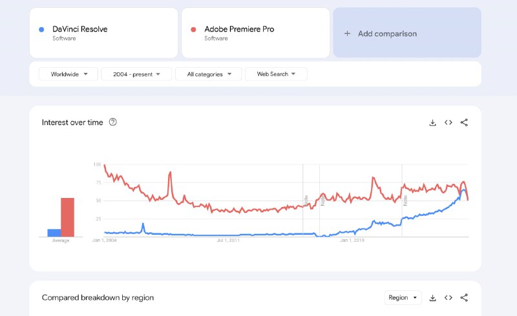The height and width of the screenshot is (316, 517).
Task: Click the blue DaVinci Resolve color dot
Action: pyautogui.click(x=41, y=30)
